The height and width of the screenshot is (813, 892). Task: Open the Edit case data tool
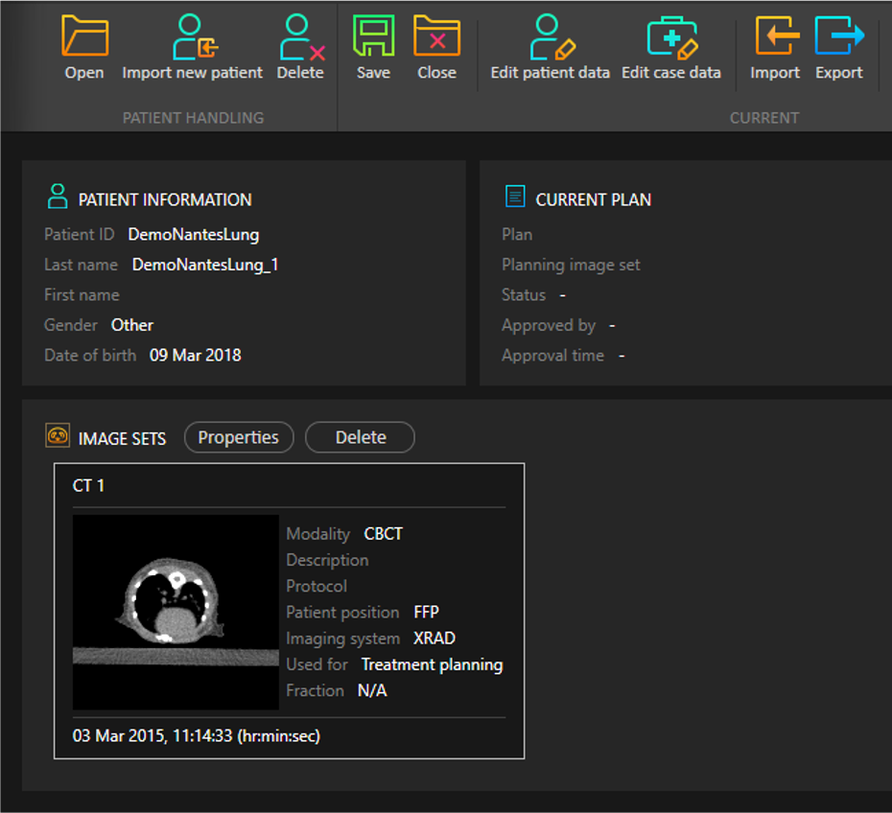pos(670,37)
